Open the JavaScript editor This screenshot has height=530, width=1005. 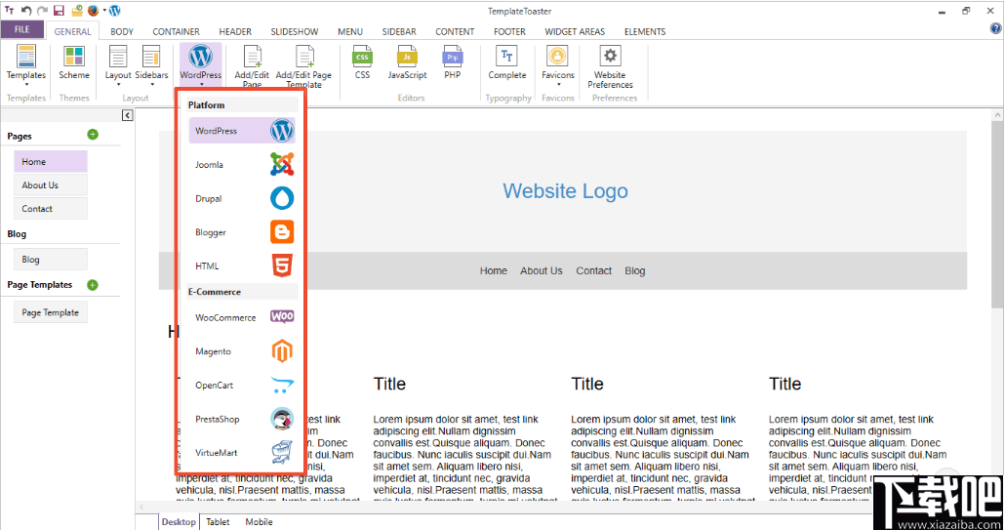pyautogui.click(x=407, y=62)
